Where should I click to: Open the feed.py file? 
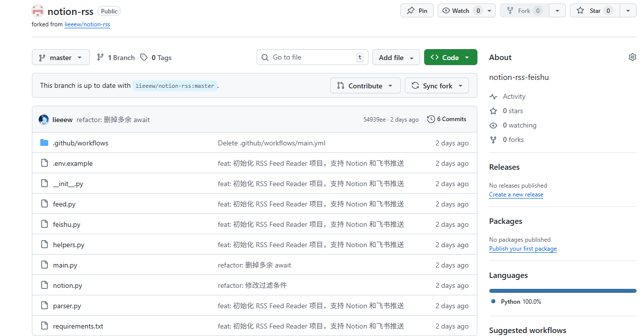pyautogui.click(x=64, y=204)
